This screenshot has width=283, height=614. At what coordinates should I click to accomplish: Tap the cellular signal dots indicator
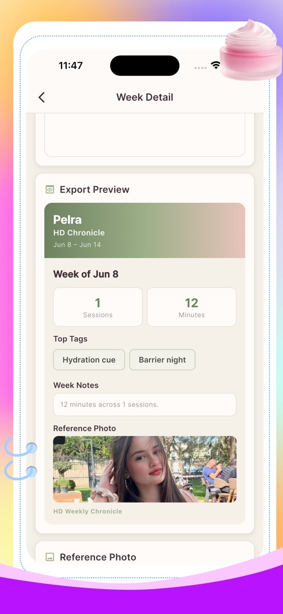(200, 68)
